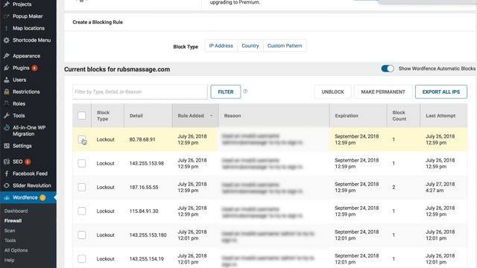The height and width of the screenshot is (268, 477).
Task: Click the Facebook Feed icon
Action: coord(7,173)
